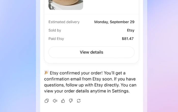Play the message with the read aloud speaker icon

pos(55,101)
